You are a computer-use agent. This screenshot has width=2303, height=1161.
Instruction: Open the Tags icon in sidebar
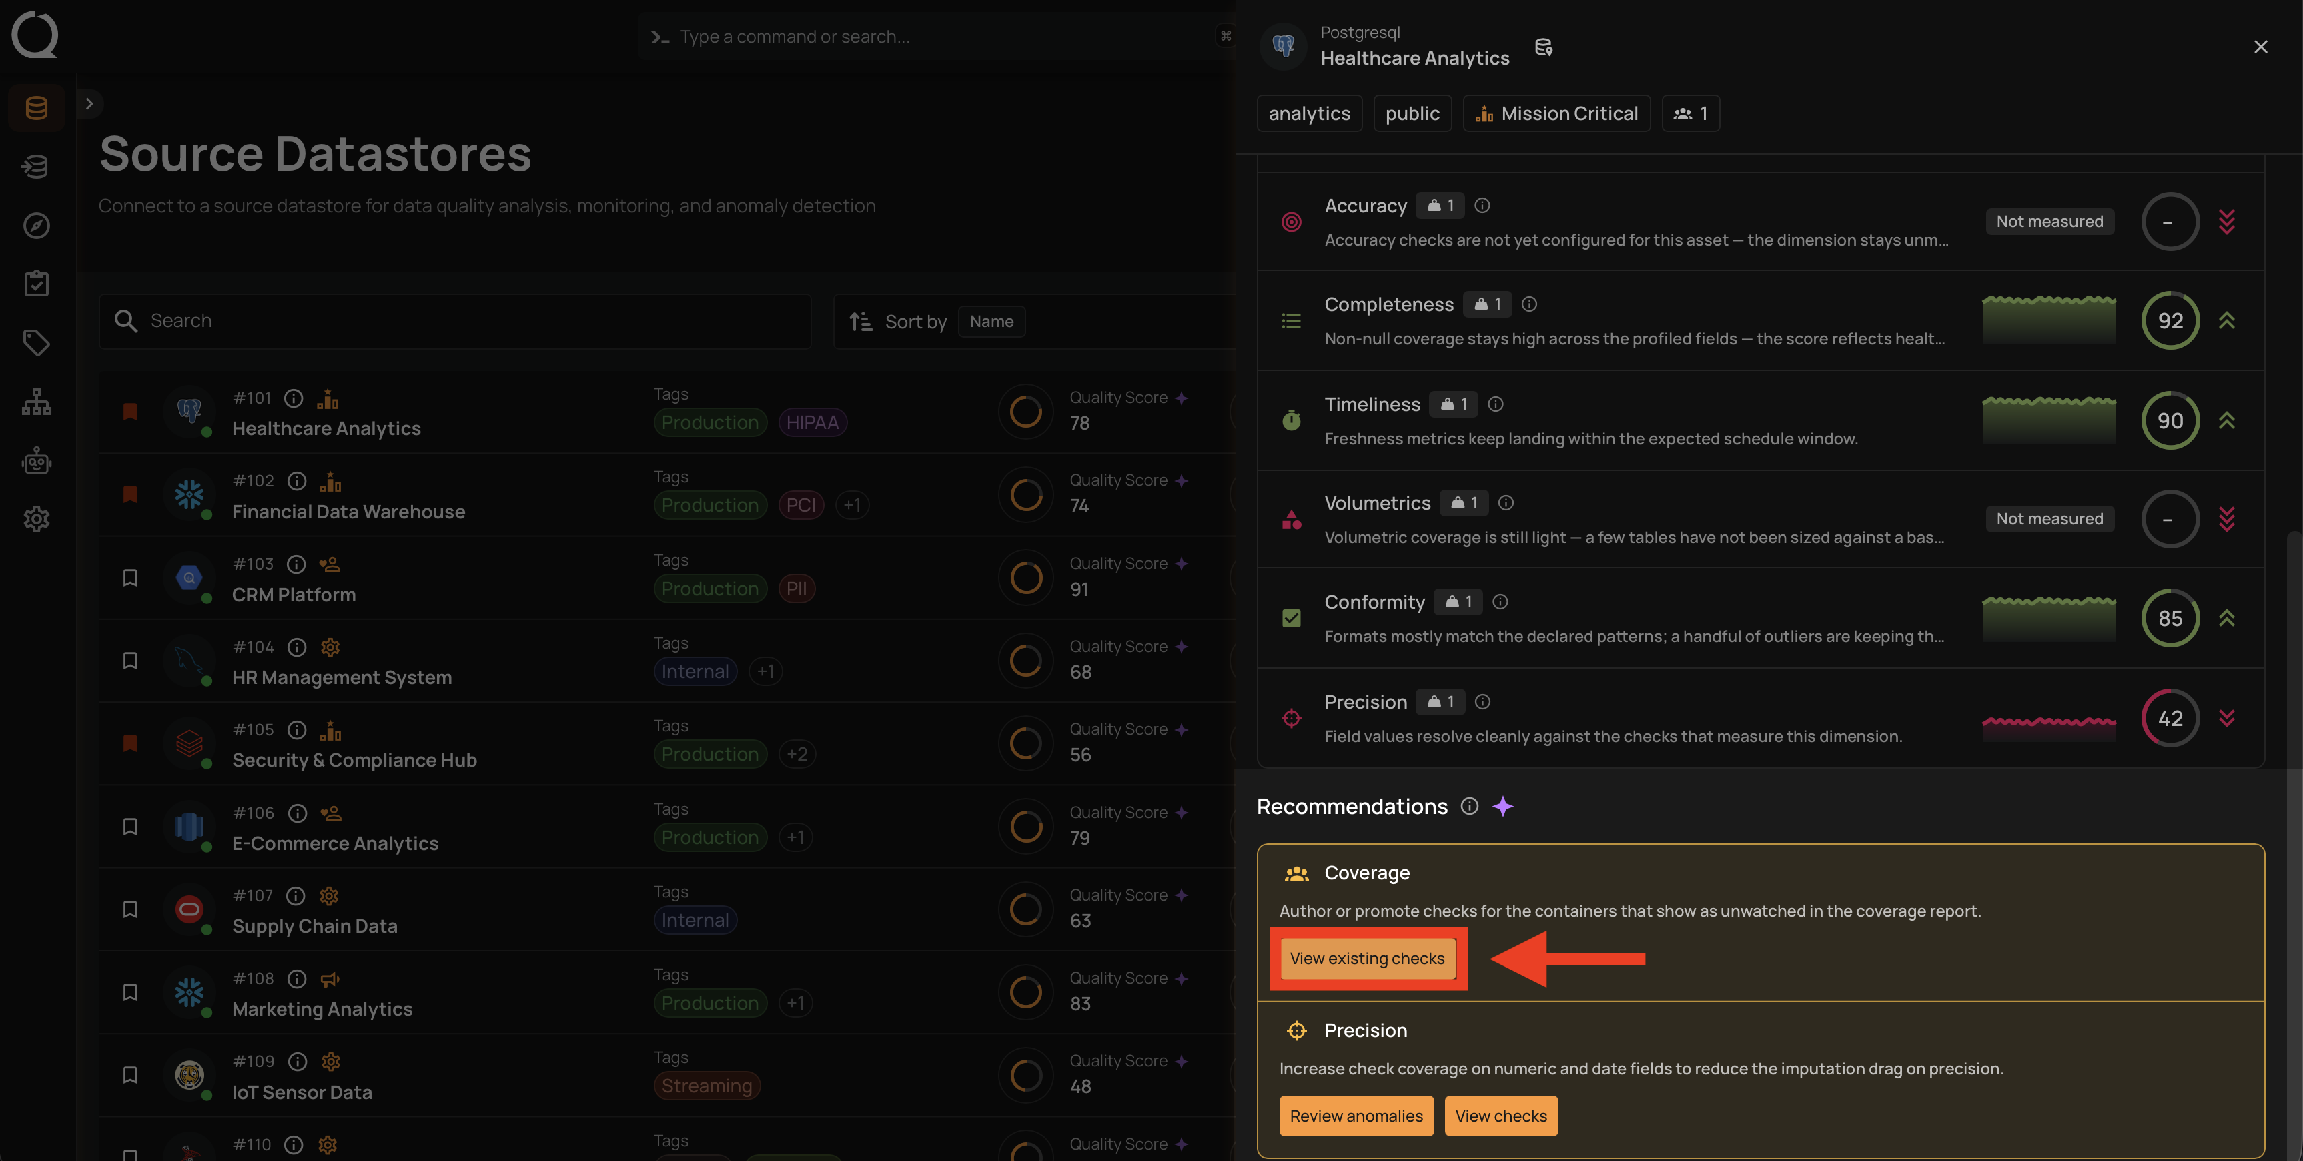[x=37, y=342]
